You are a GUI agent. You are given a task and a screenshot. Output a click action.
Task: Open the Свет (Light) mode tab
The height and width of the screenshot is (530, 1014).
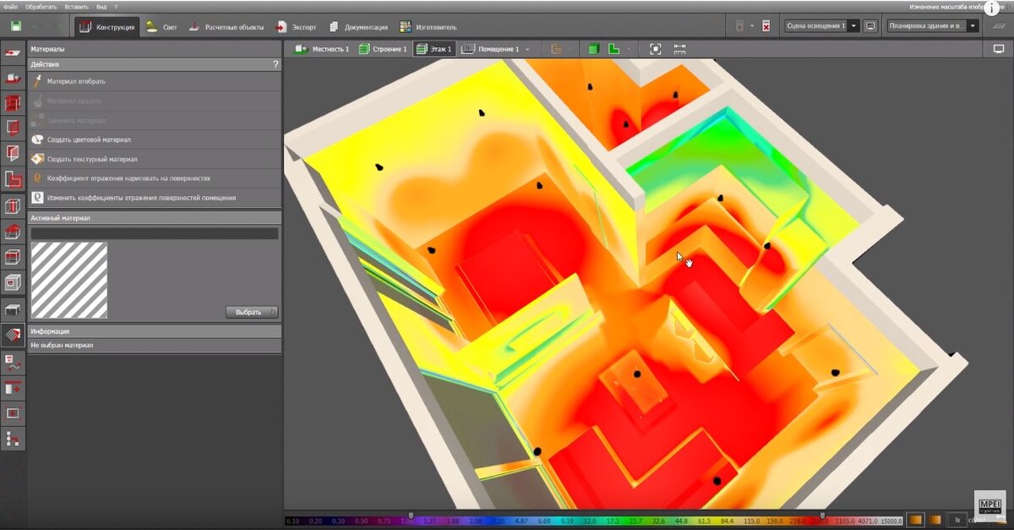click(x=161, y=27)
